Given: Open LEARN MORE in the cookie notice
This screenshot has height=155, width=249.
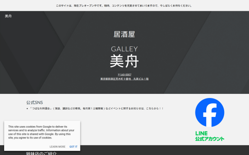Looking at the screenshot, I should pos(57,147).
